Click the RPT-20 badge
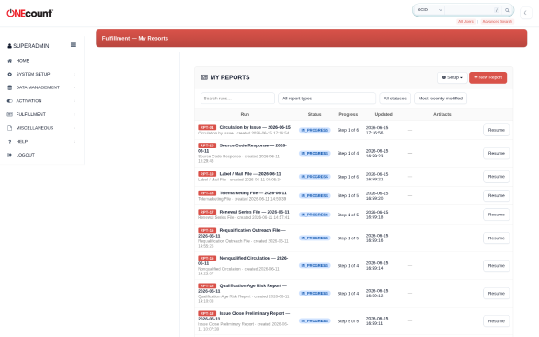Viewport: 539px width, 337px height. point(207,145)
